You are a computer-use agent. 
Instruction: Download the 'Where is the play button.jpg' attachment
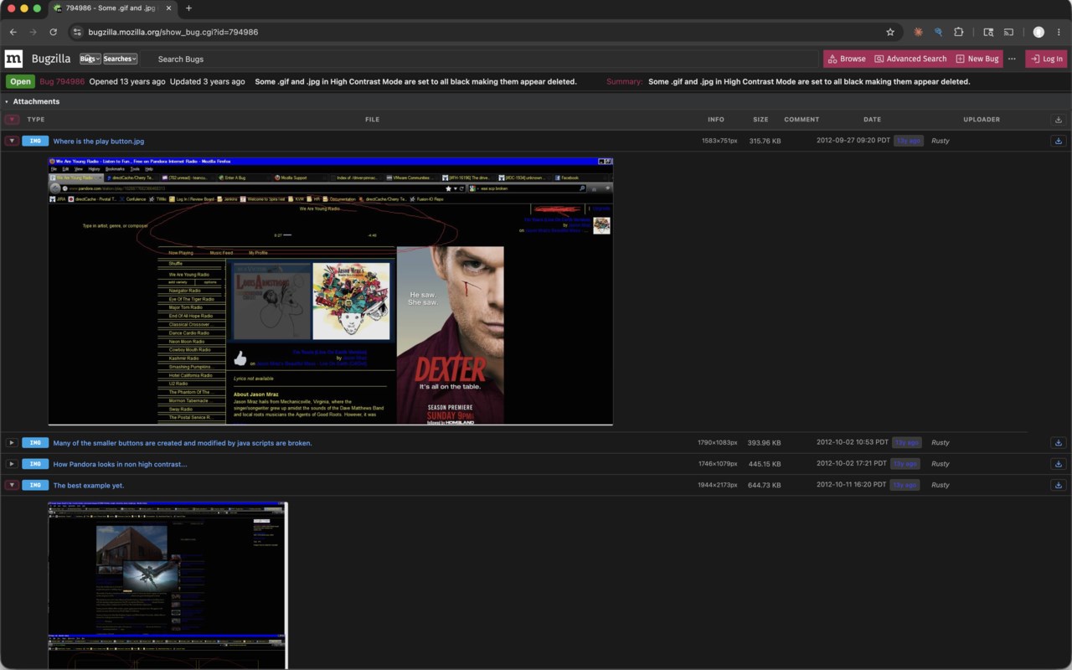1058,141
